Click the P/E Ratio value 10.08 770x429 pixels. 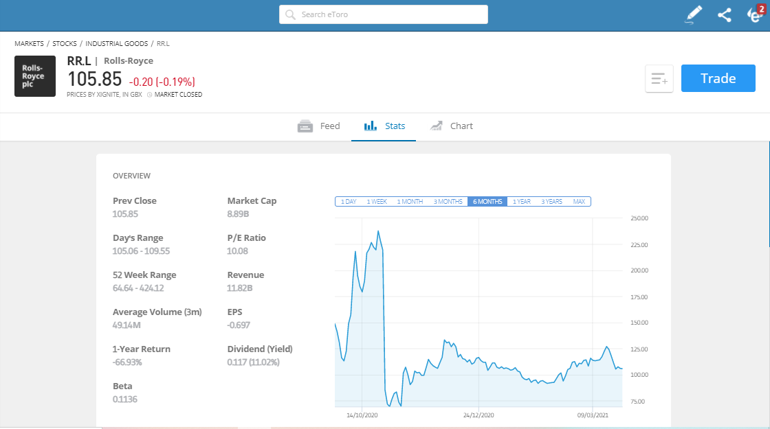click(238, 251)
